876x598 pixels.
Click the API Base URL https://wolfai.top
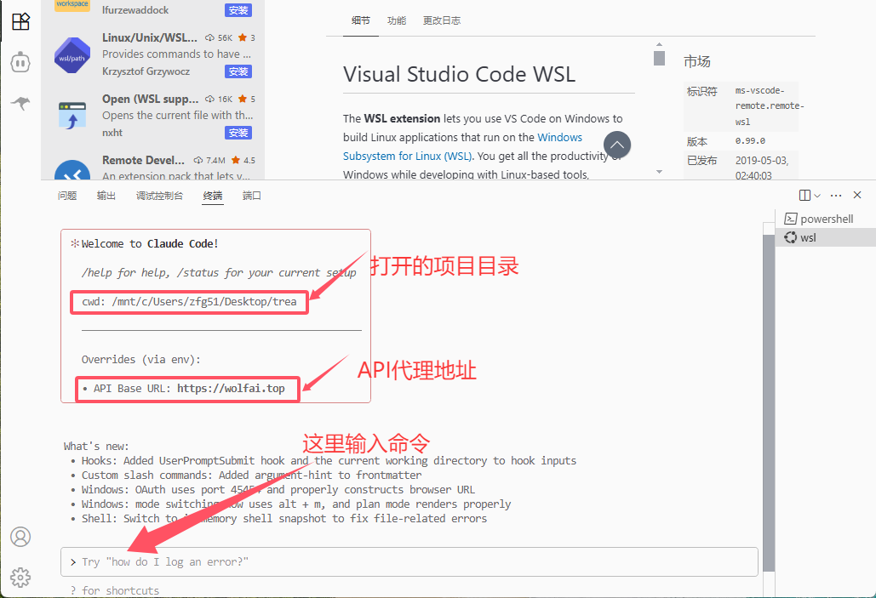tap(232, 389)
